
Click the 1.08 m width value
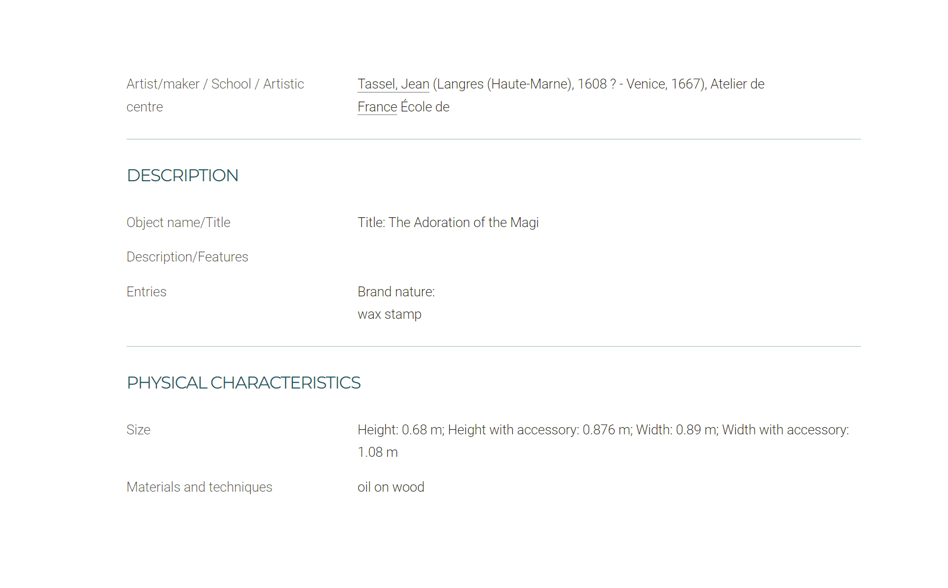tap(378, 452)
